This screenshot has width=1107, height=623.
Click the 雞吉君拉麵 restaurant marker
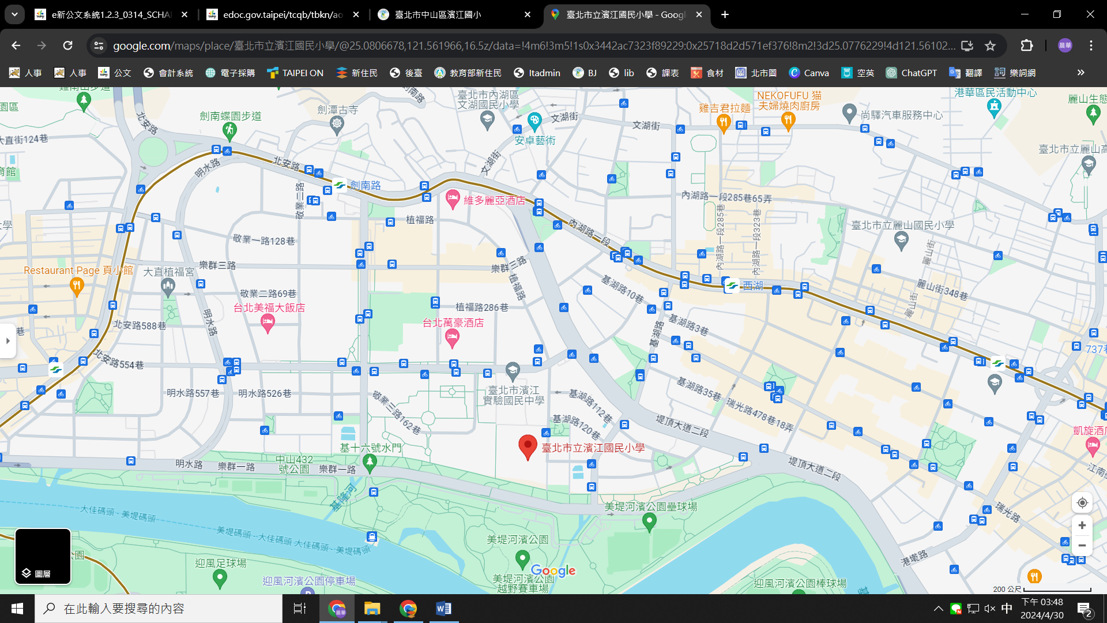[724, 122]
